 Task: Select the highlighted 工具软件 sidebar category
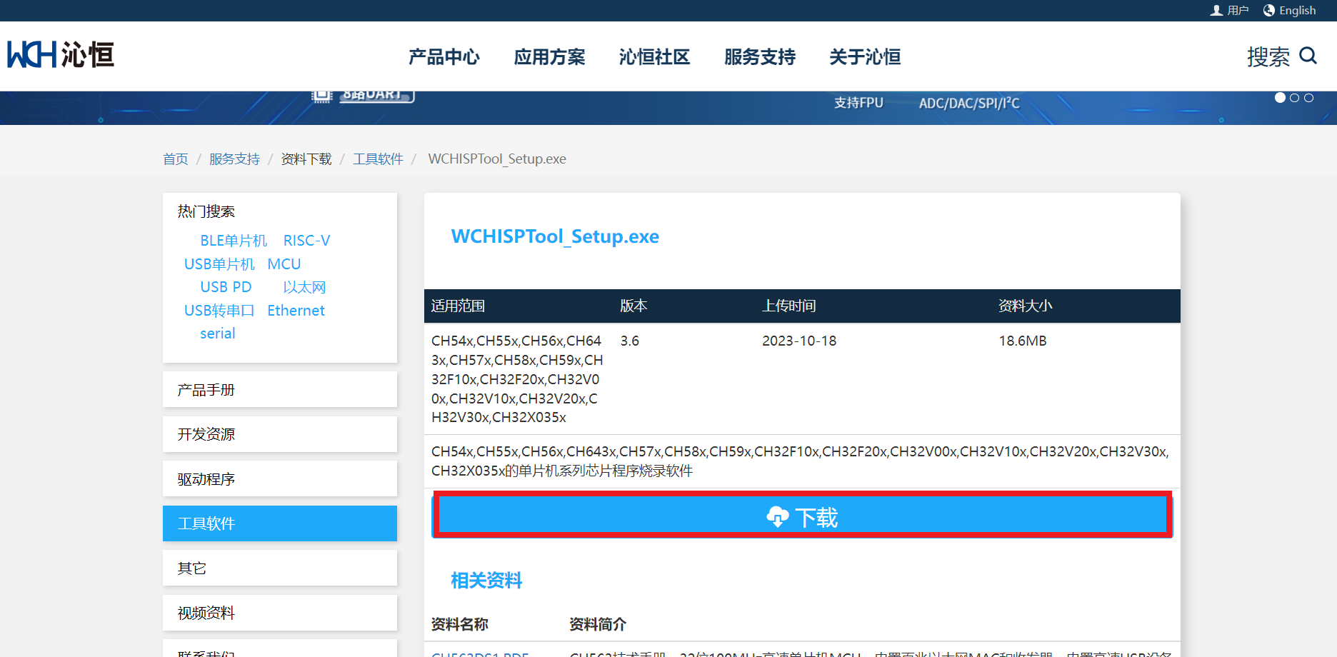(x=280, y=523)
